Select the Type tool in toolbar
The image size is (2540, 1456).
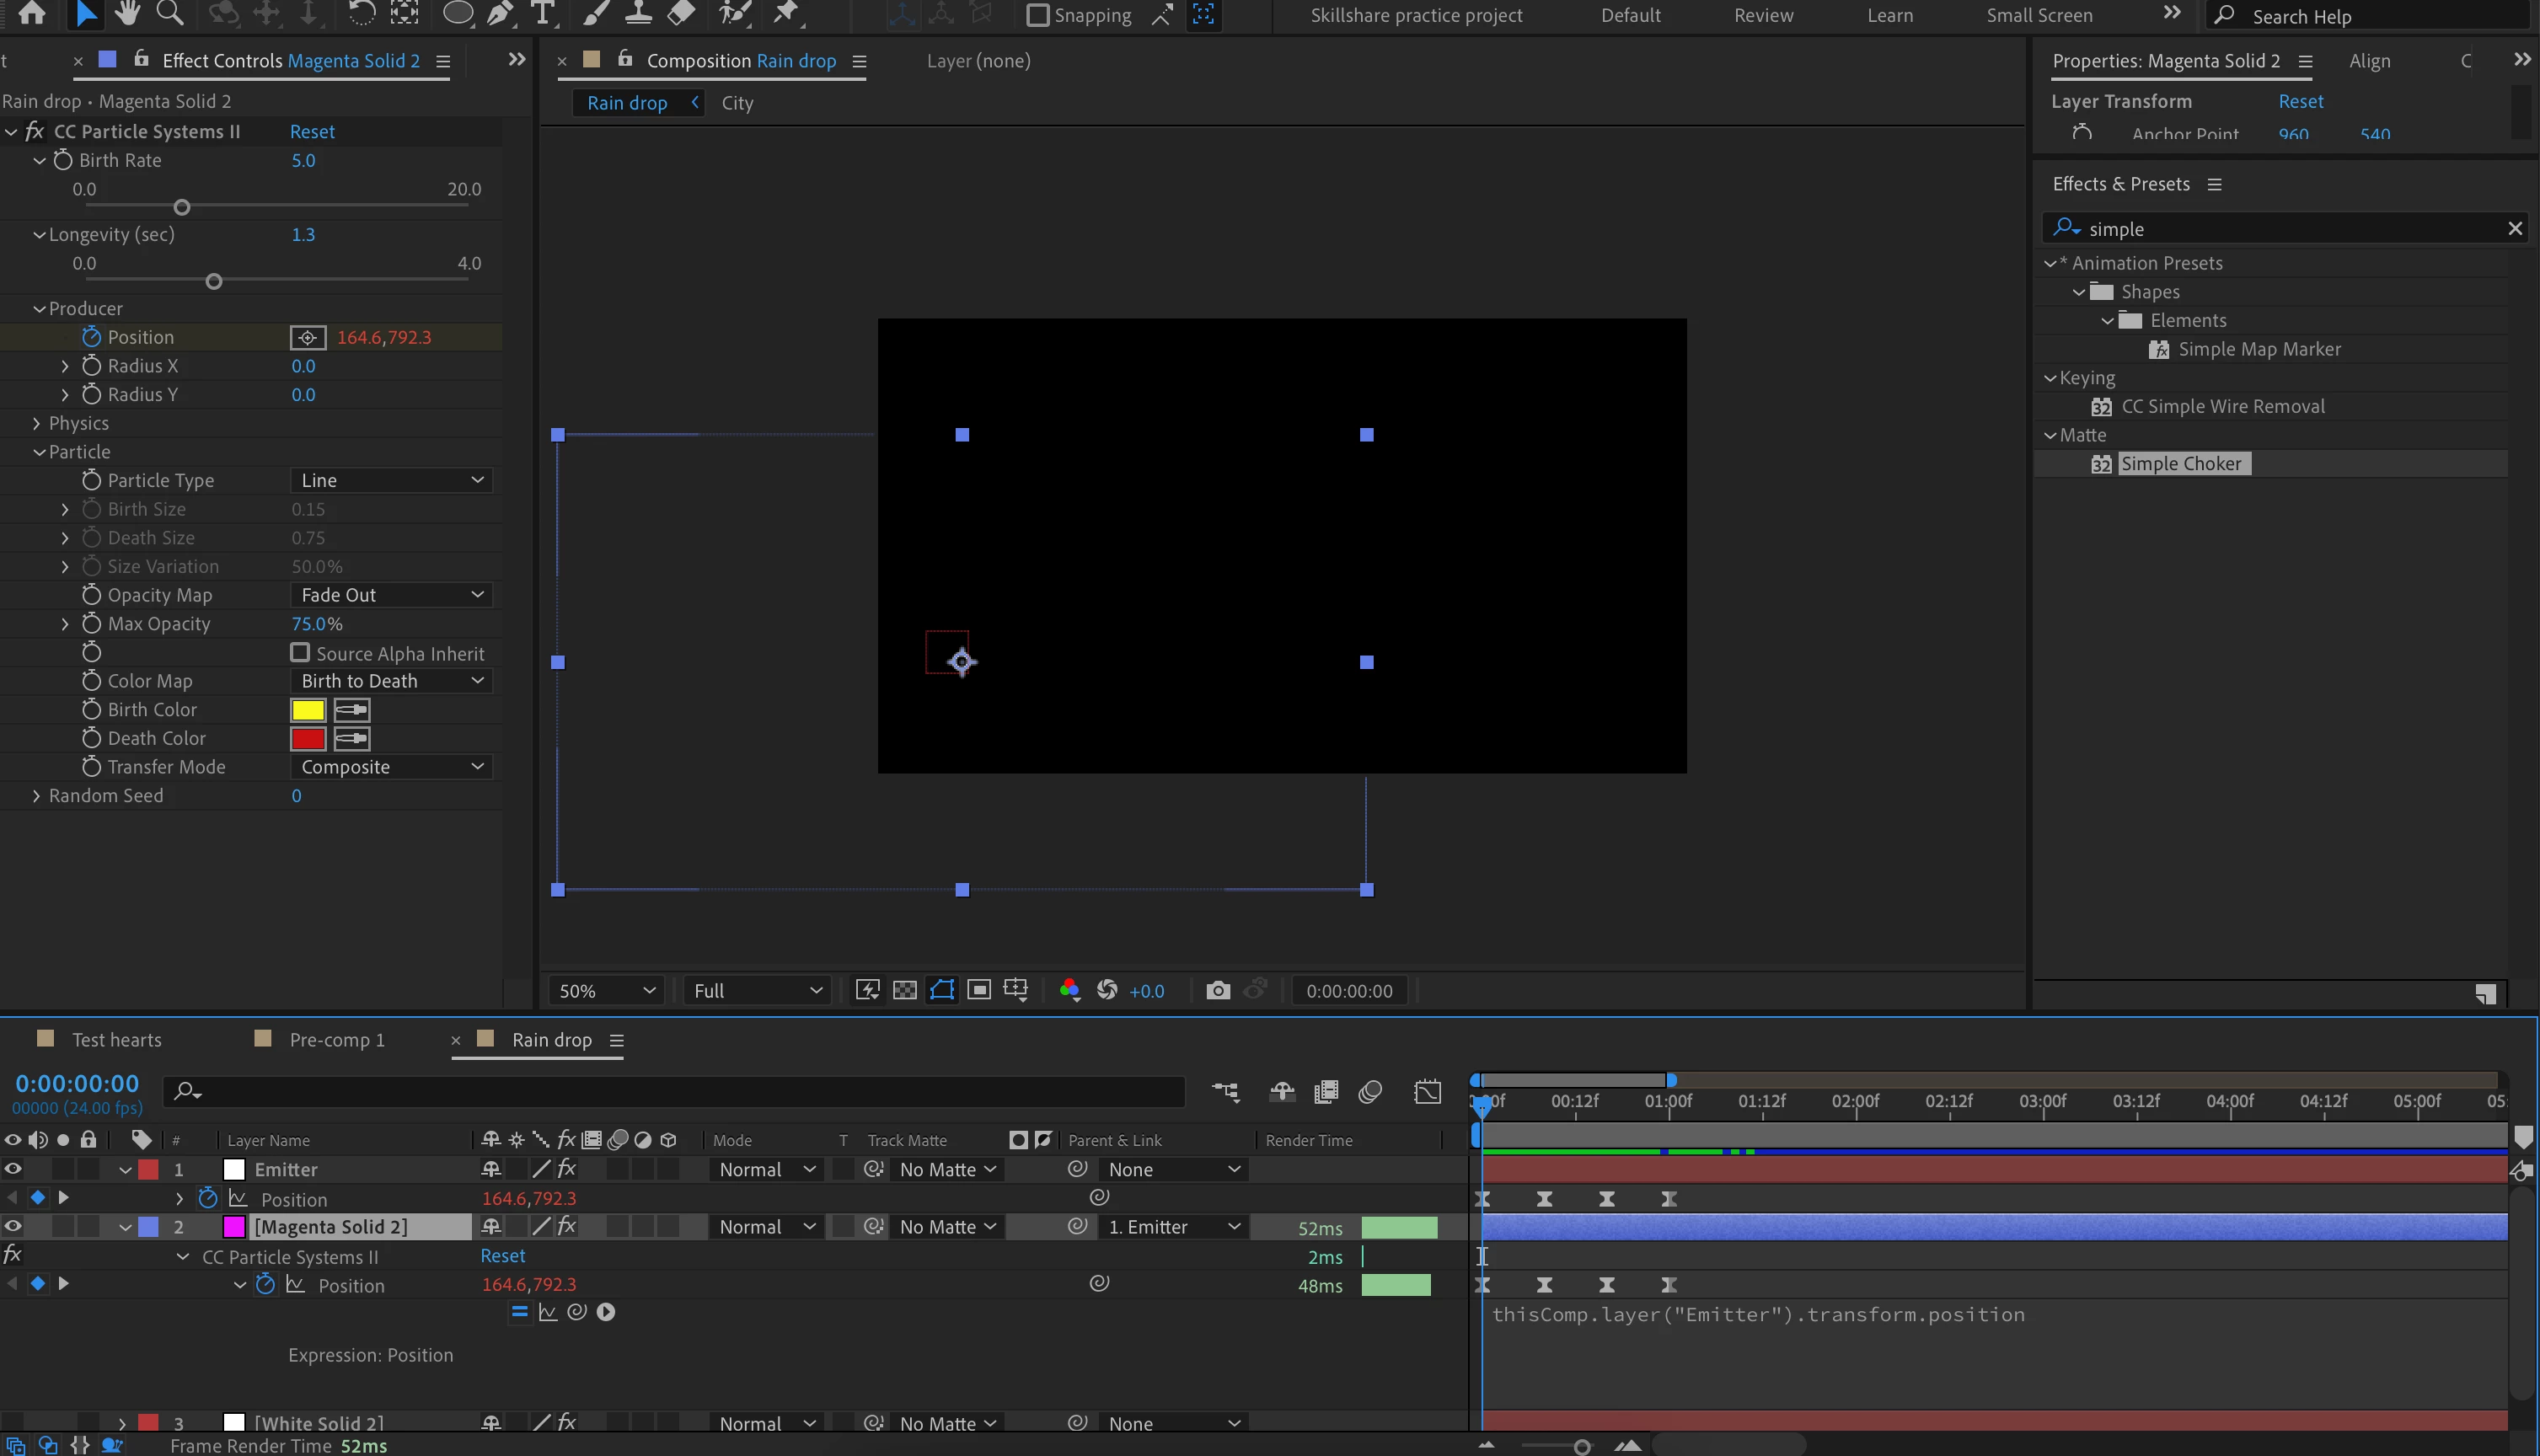coord(542,13)
